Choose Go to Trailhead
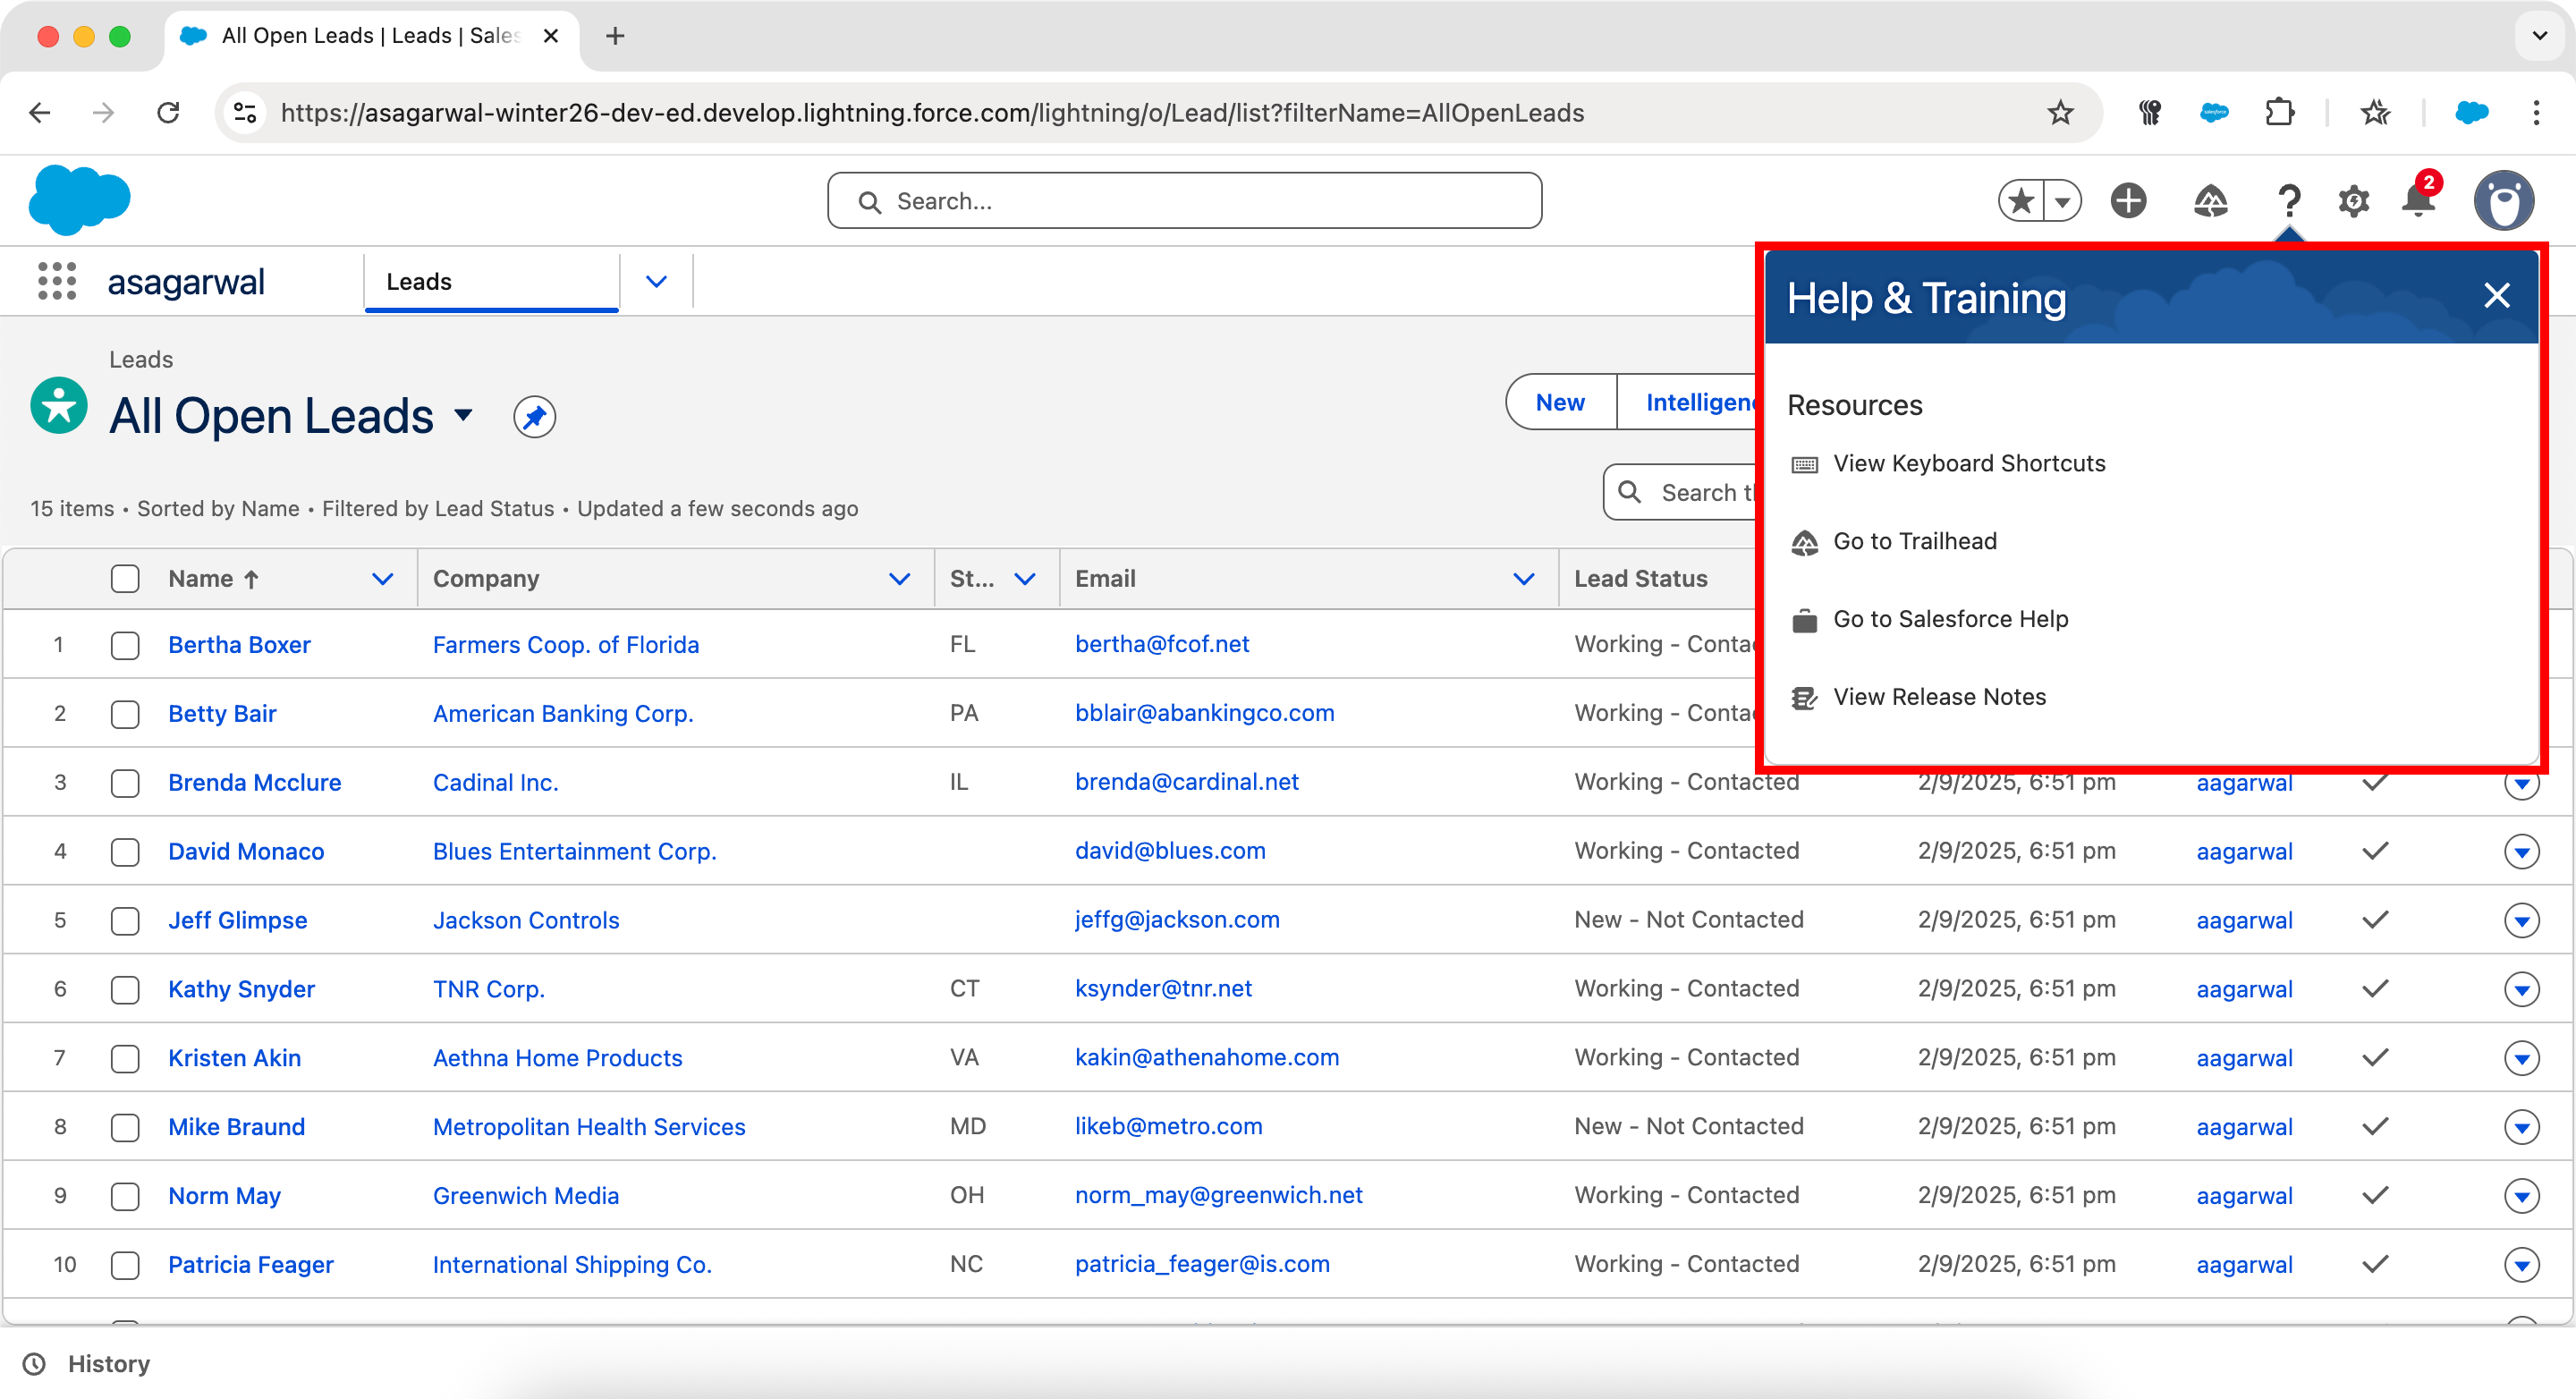Viewport: 2576px width, 1399px height. click(x=1914, y=542)
